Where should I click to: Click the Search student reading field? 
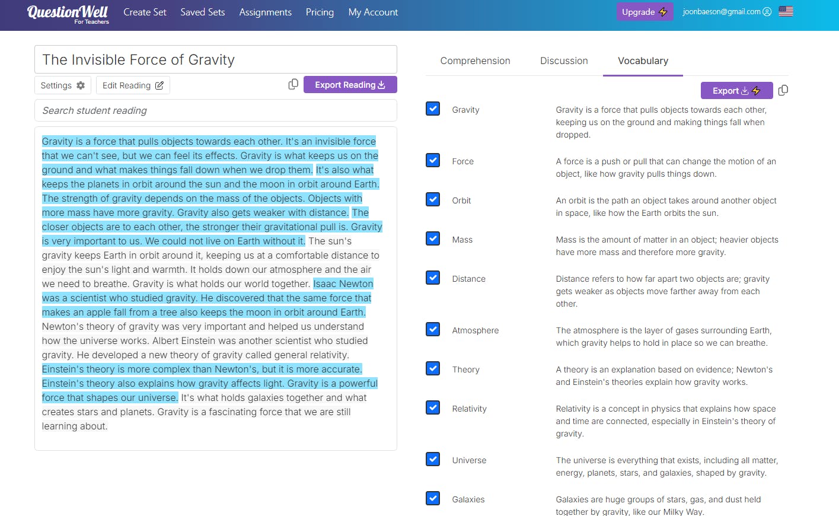click(x=216, y=110)
